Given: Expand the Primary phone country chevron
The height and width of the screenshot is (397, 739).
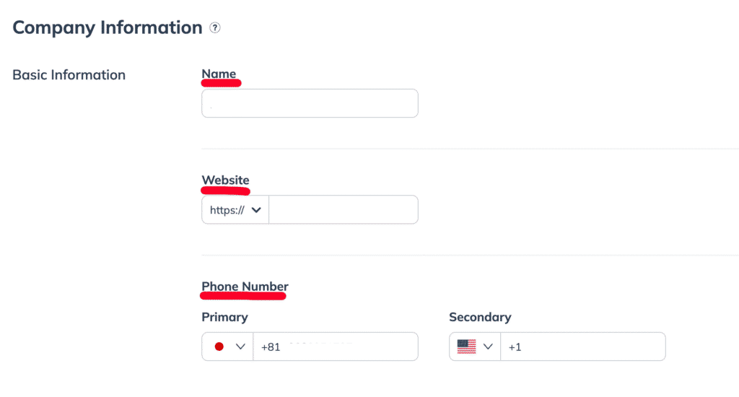Looking at the screenshot, I should 240,346.
